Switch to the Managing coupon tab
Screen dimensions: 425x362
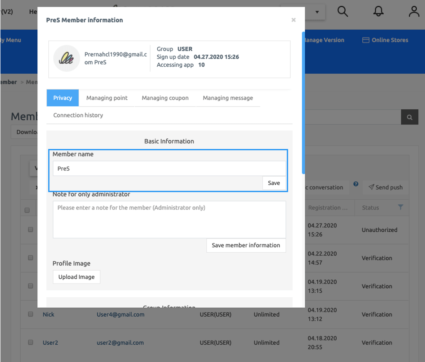tap(165, 98)
